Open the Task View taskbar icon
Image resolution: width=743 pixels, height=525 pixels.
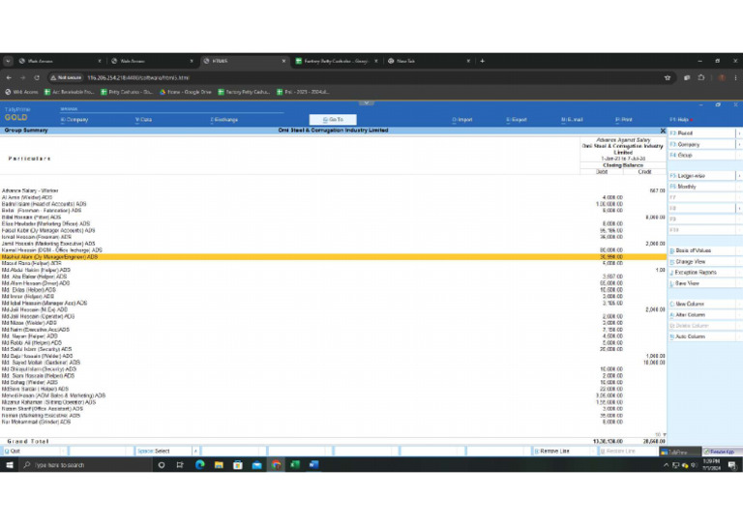click(180, 465)
